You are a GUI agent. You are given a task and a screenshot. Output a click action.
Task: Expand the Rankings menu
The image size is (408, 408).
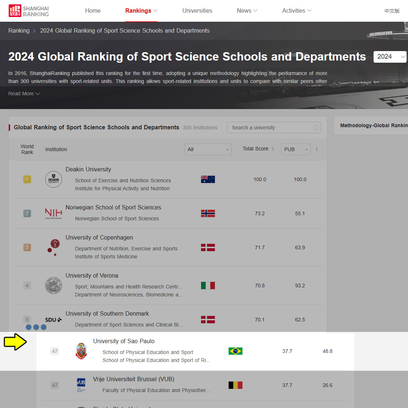pyautogui.click(x=141, y=11)
